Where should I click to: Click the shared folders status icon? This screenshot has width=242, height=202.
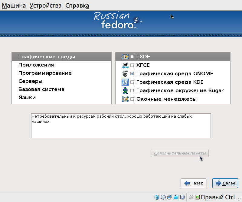pos(176,197)
